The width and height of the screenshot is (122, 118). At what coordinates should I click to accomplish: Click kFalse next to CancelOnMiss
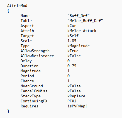pos(74,91)
